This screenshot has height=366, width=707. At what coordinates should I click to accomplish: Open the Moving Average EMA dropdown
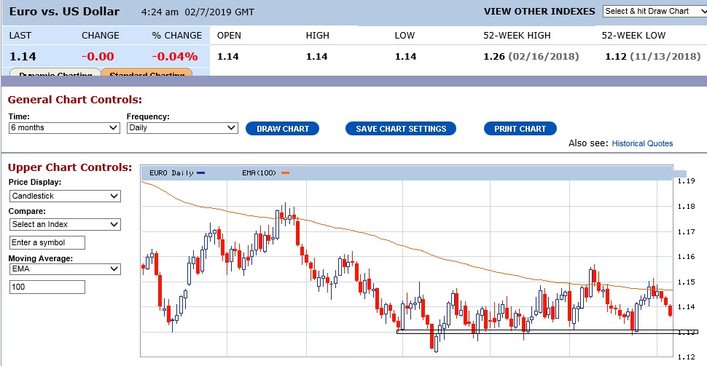65,269
